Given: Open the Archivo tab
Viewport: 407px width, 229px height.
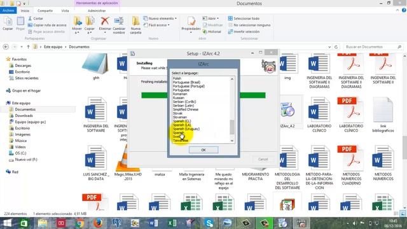Looking at the screenshot, I should click(8, 10).
